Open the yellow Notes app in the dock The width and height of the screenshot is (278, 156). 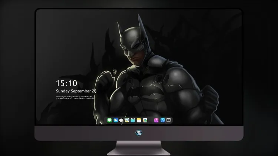(x=139, y=120)
